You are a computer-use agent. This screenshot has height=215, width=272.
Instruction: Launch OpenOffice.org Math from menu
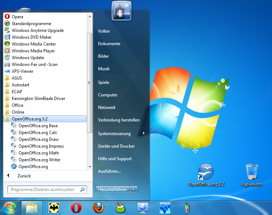point(39,153)
